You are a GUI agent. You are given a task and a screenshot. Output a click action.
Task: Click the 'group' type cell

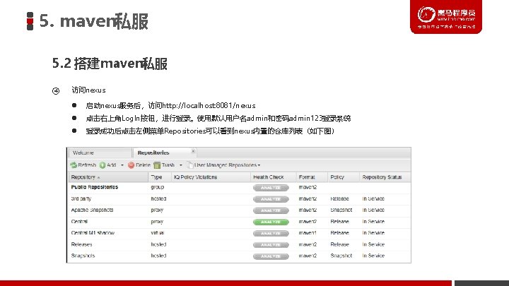[x=157, y=187]
